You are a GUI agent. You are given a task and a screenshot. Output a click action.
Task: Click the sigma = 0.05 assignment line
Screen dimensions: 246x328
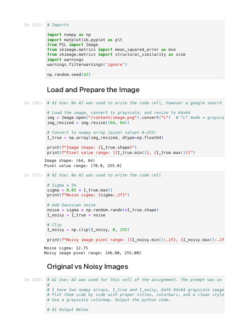click(80, 190)
